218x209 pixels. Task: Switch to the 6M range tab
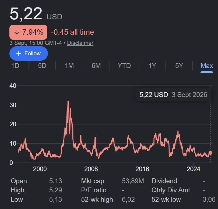(x=96, y=66)
